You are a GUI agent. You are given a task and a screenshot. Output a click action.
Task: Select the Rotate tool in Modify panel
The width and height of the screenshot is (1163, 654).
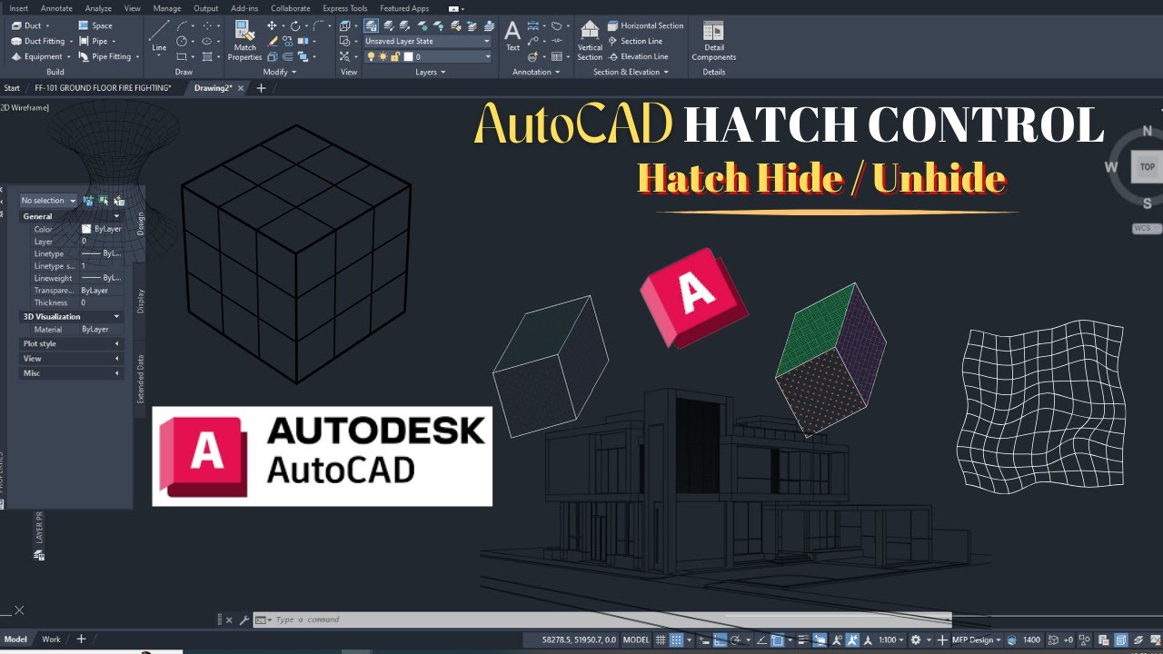tap(296, 25)
